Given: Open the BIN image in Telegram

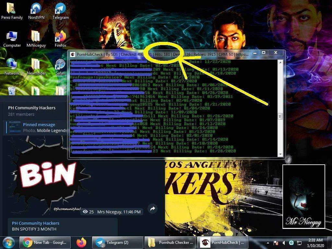Looking at the screenshot, I should point(49,176).
